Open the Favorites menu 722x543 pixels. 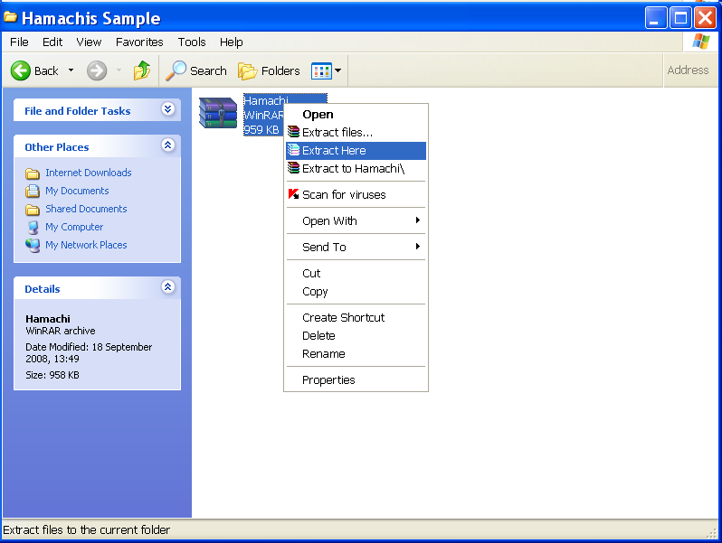tap(139, 42)
